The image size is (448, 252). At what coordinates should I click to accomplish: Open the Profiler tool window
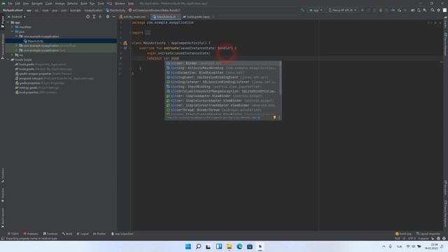tap(99, 234)
